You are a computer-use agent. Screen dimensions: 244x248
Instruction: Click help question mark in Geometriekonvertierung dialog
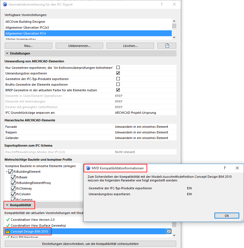click(x=162, y=4)
